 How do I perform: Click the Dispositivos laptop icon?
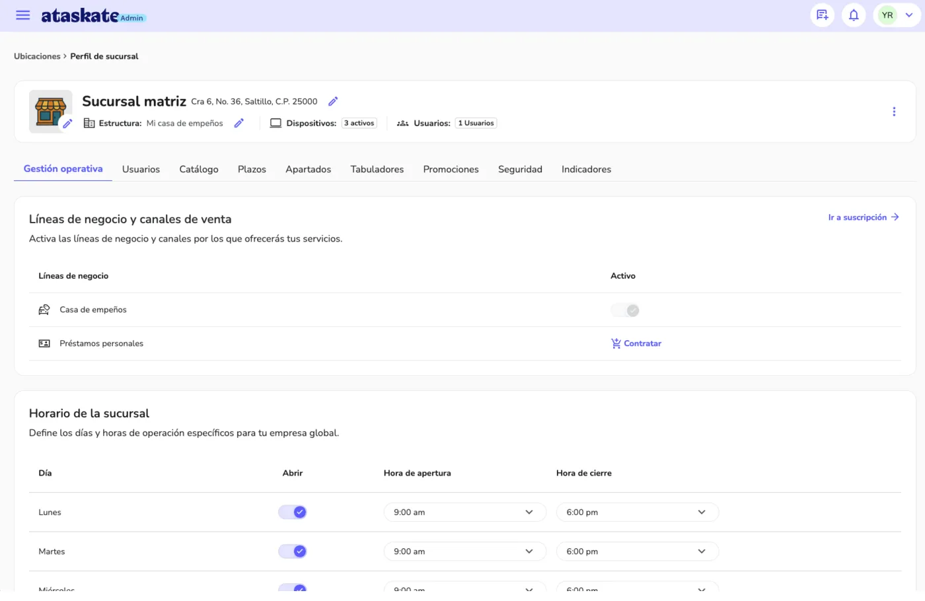tap(276, 123)
